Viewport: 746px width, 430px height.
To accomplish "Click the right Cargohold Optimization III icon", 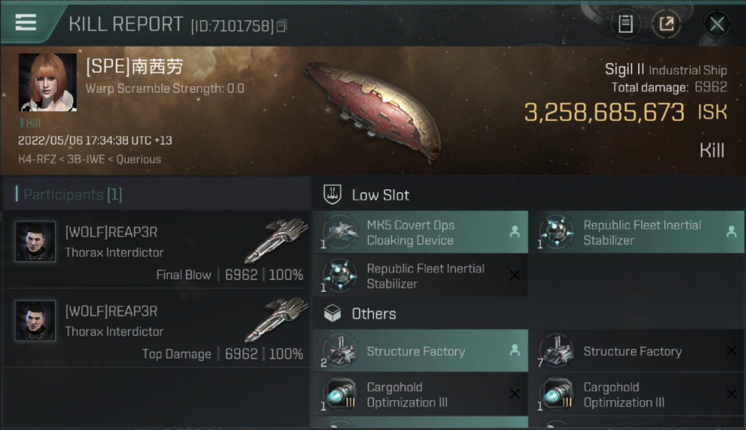I will [556, 394].
